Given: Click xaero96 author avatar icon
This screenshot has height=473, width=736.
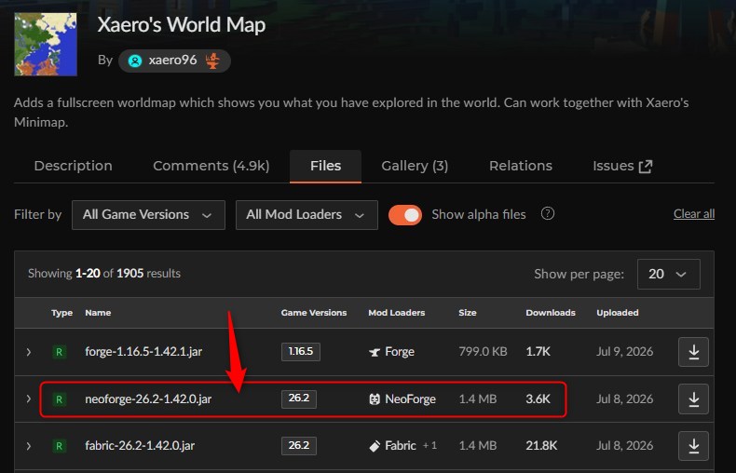Looking at the screenshot, I should (135, 61).
